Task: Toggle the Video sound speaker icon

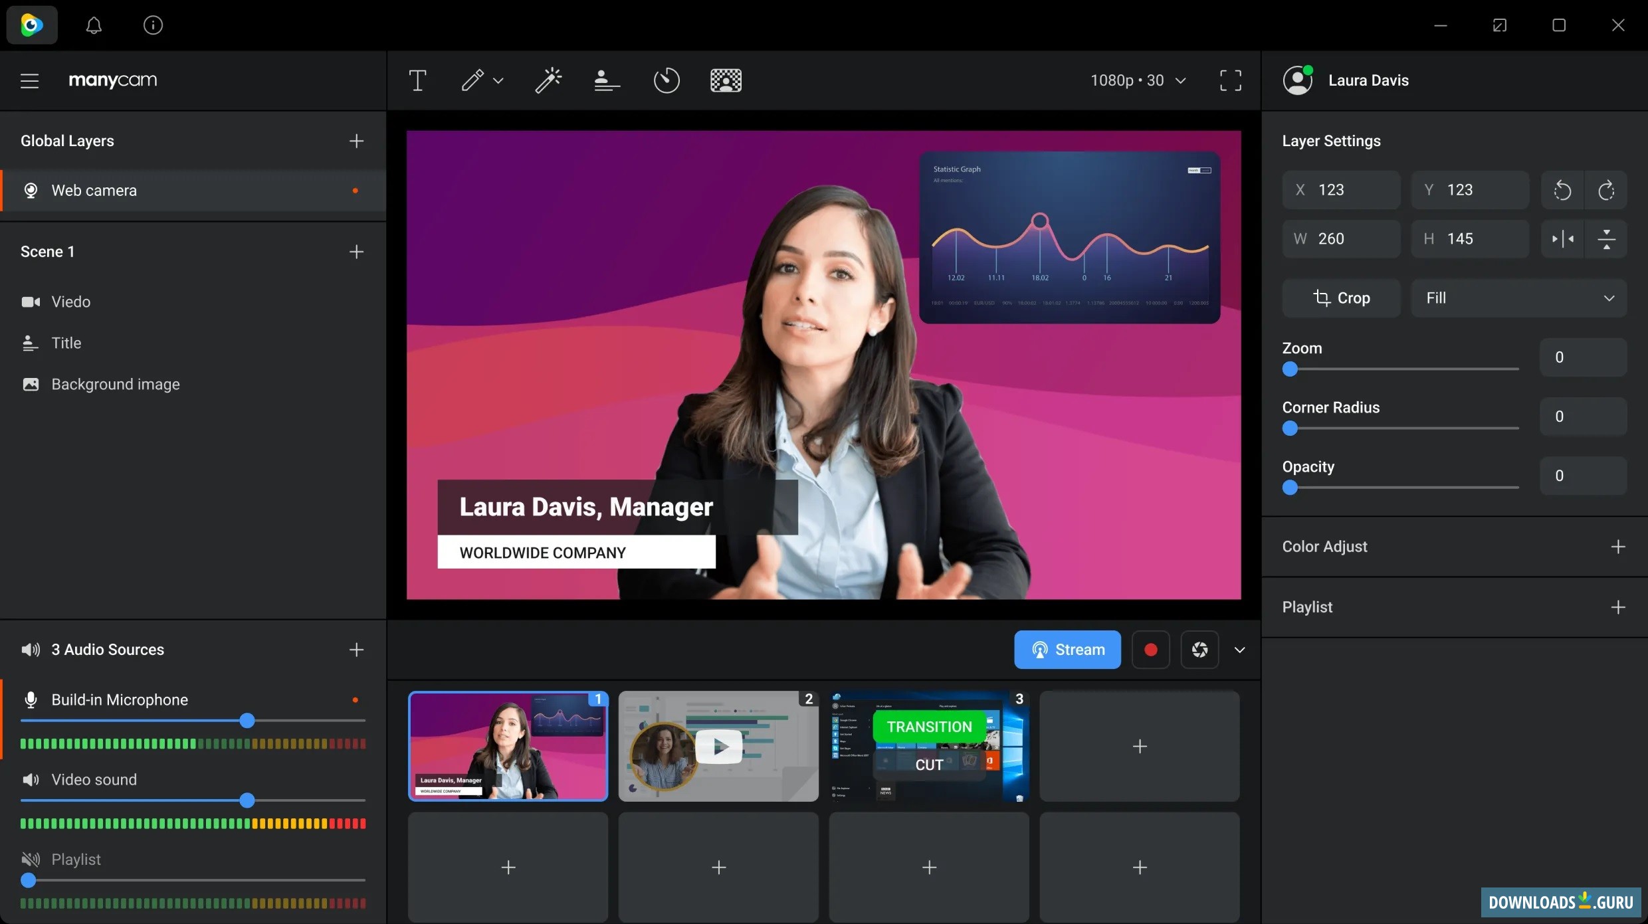Action: point(31,780)
